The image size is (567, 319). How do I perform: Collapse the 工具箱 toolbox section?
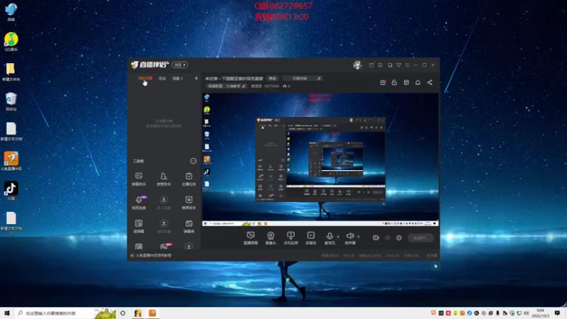(x=193, y=161)
